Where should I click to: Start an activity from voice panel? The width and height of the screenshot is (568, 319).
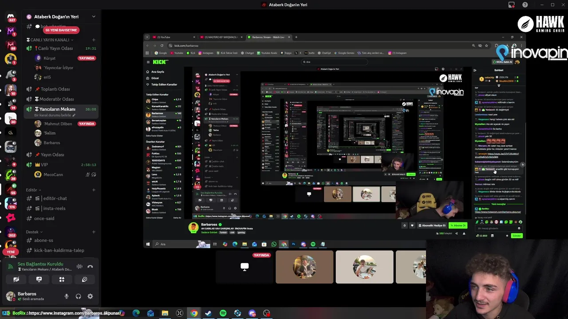coord(62,280)
